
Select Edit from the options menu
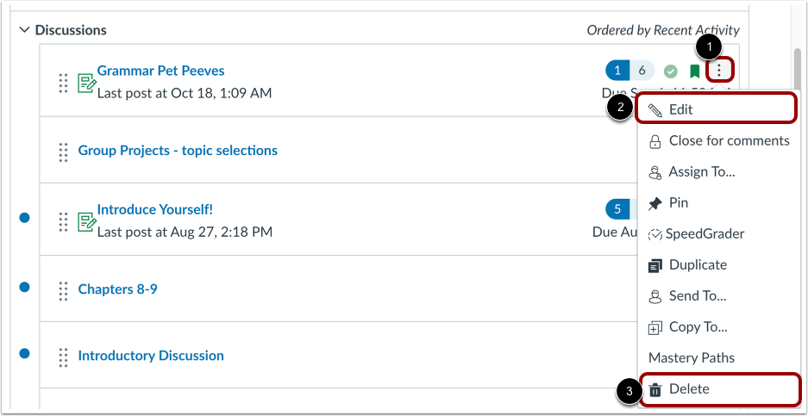click(x=680, y=109)
